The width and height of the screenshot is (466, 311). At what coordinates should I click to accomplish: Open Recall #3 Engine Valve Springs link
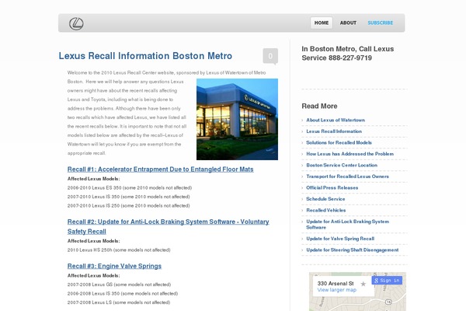click(x=114, y=266)
